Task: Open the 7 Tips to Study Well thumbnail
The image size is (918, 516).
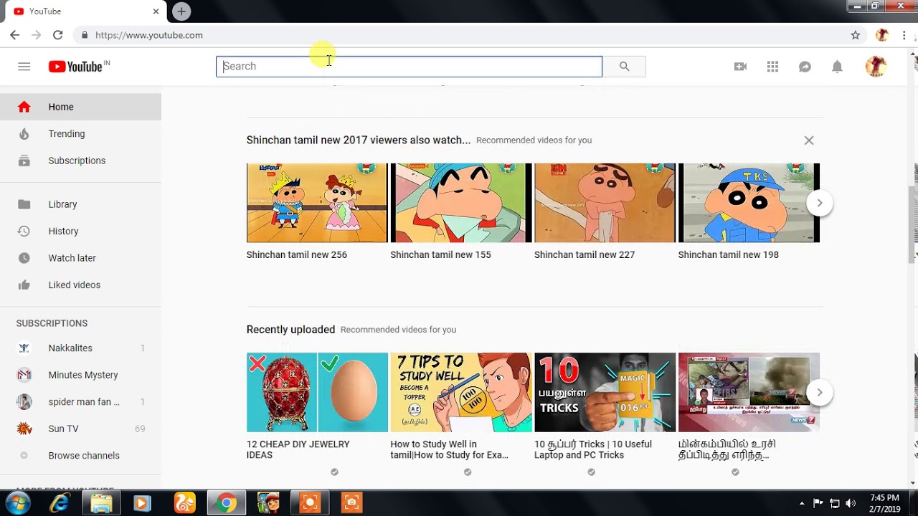Action: [x=461, y=392]
